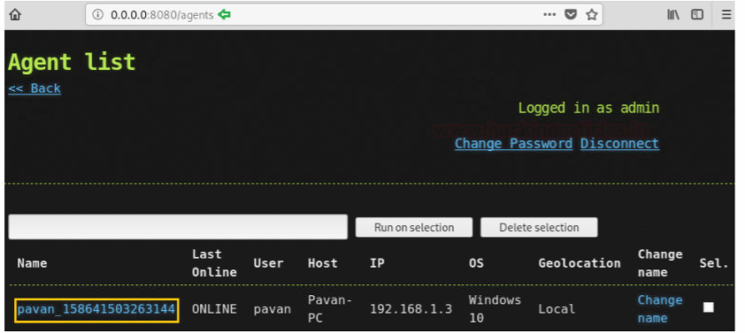Tick the Sel. checkbox for pavan agent
Viewport: 745px width, 333px height.
[709, 307]
